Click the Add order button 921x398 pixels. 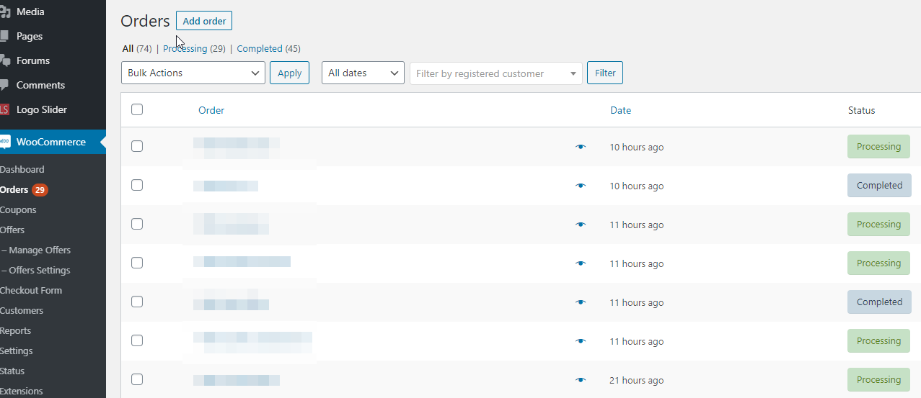tap(204, 21)
